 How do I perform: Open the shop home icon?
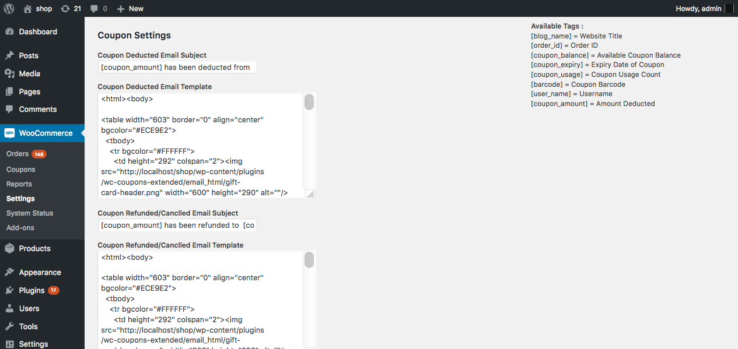tap(28, 9)
